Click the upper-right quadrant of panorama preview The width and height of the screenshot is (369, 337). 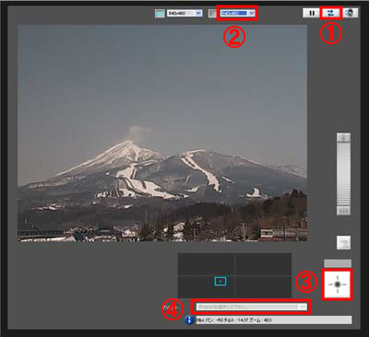point(263,264)
